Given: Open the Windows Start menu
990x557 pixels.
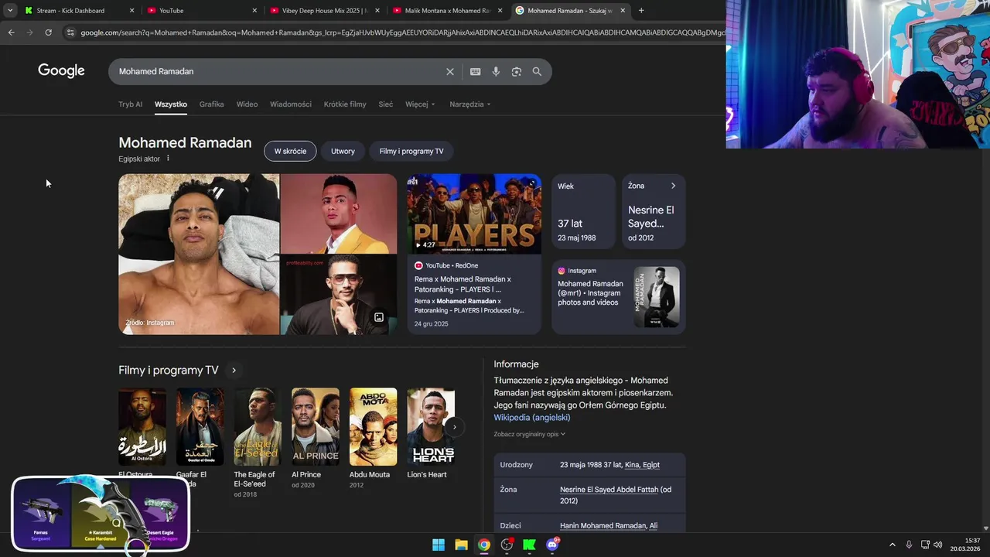Looking at the screenshot, I should 439,545.
